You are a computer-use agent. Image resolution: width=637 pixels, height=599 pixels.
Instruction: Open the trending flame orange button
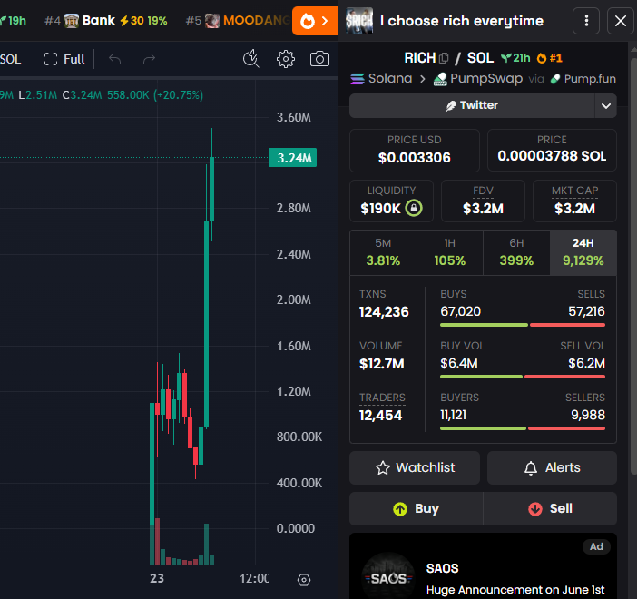coord(315,21)
